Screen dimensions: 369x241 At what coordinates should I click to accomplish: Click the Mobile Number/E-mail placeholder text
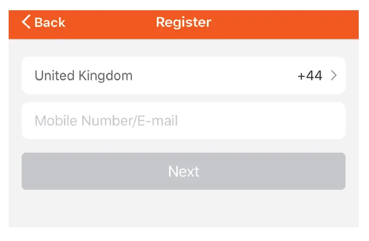point(106,121)
